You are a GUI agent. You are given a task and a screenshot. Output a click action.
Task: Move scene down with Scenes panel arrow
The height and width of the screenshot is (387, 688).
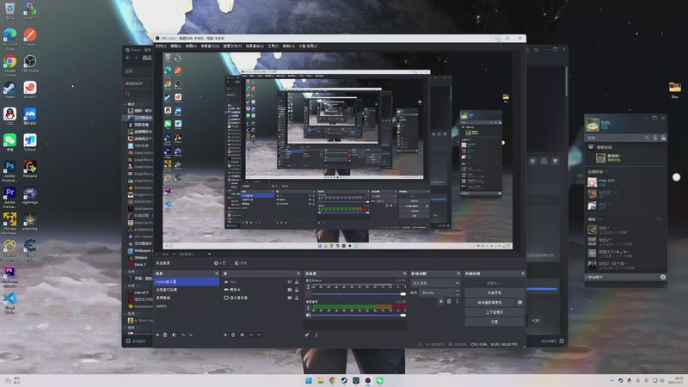[x=191, y=335]
